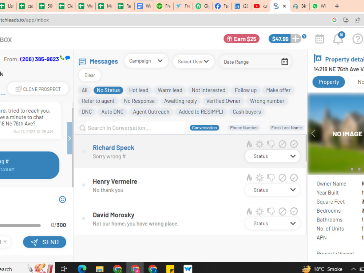Open Task View on taskbar
364x273 pixels.
coord(63,269)
